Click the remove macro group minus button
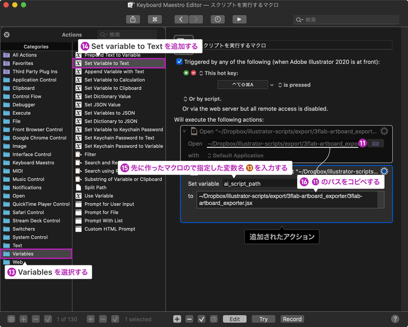408x327 pixels. pos(36,319)
